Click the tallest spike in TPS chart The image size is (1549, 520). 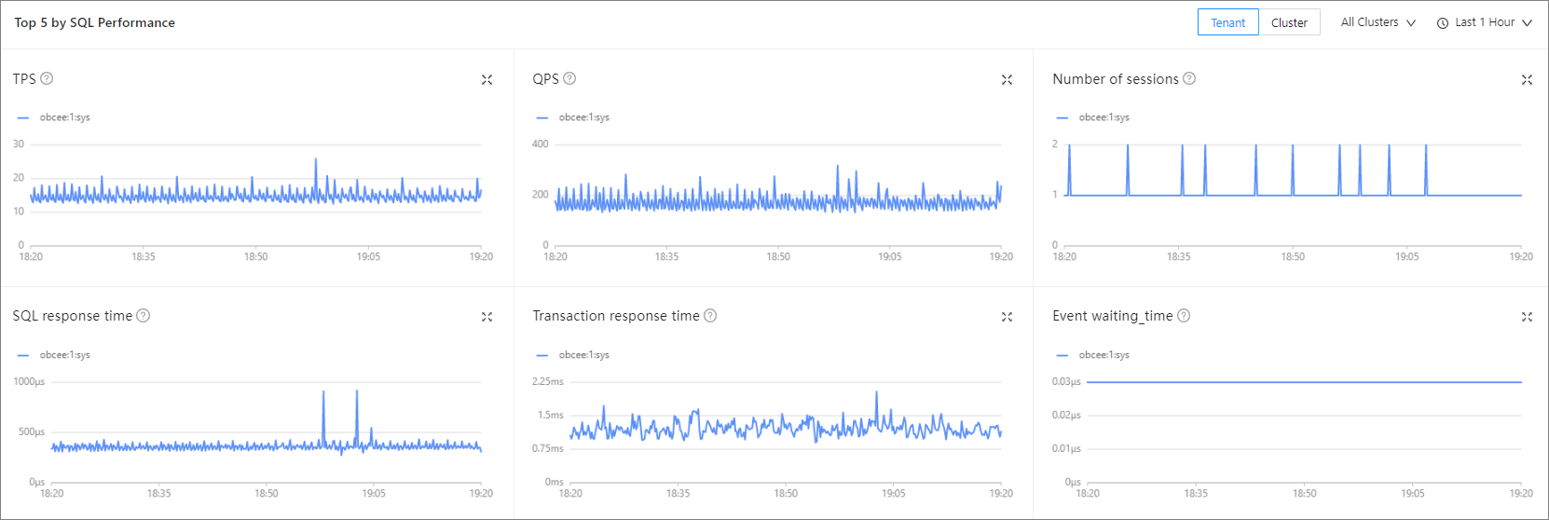point(316,160)
